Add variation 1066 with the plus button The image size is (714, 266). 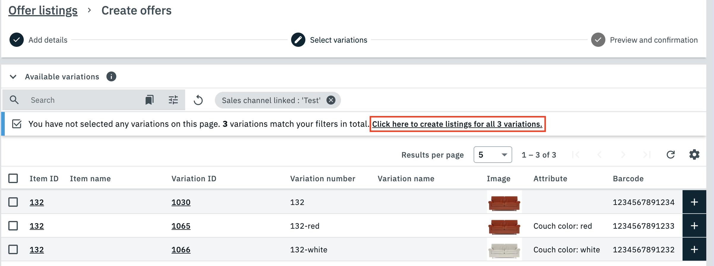(694, 249)
